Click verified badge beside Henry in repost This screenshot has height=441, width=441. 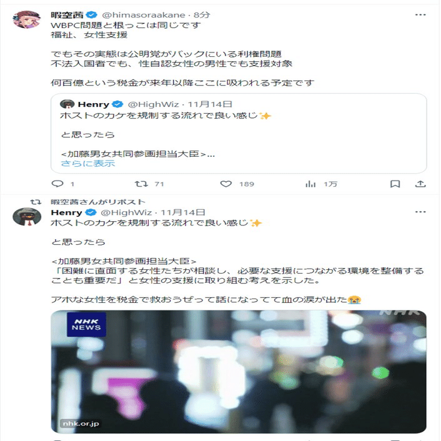coord(91,212)
